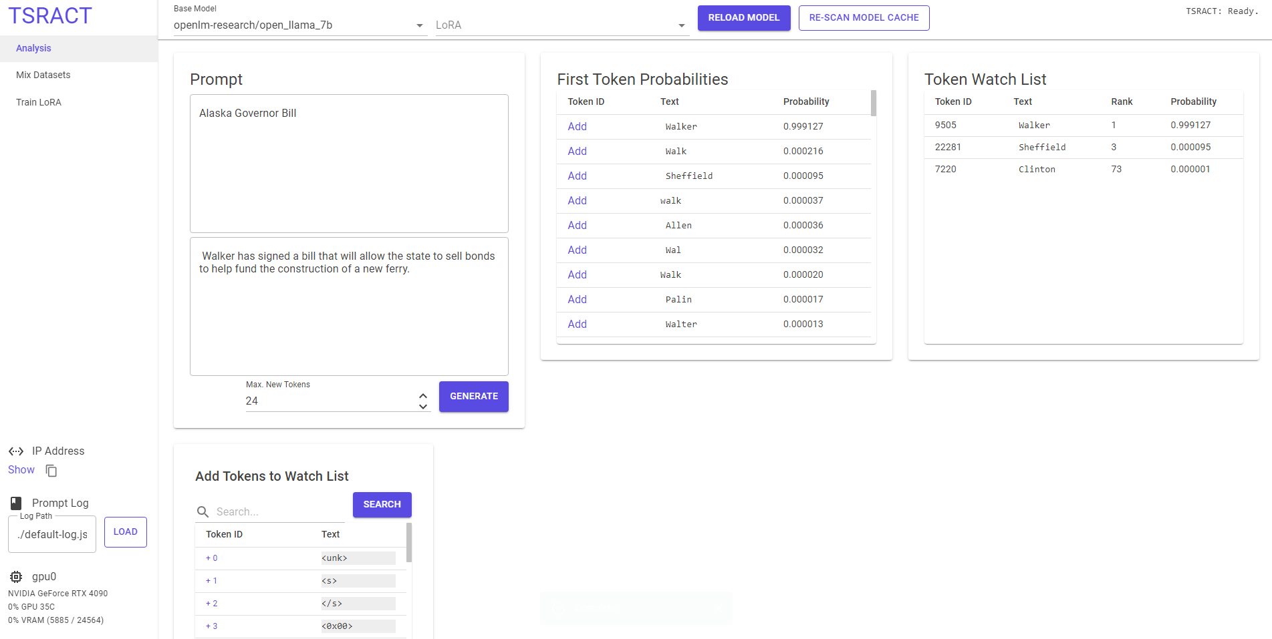The image size is (1272, 639).
Task: Open the Mix Datasets page
Action: 79,75
